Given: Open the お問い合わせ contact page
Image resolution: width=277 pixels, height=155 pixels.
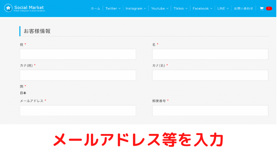Looking at the screenshot, I should (x=243, y=8).
